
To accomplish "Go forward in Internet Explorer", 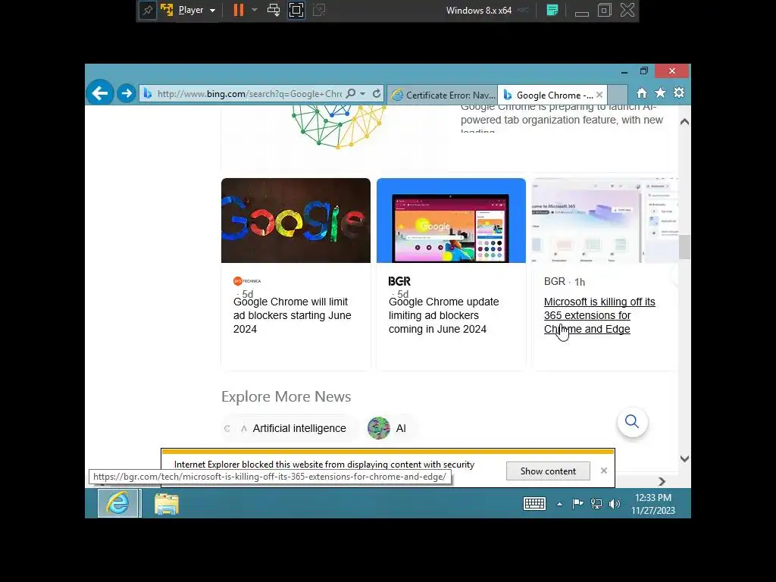I will [127, 93].
